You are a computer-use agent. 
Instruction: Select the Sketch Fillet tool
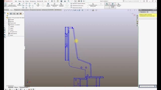pyautogui.click(x=30, y=8)
